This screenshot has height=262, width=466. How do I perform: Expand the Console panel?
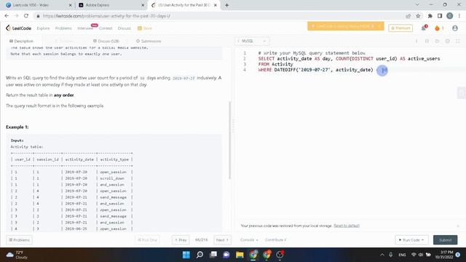[249, 239]
